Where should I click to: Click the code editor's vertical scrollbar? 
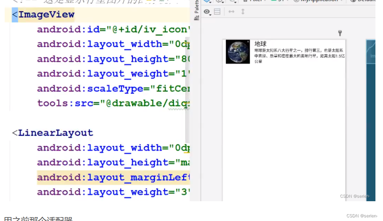tap(187, 90)
